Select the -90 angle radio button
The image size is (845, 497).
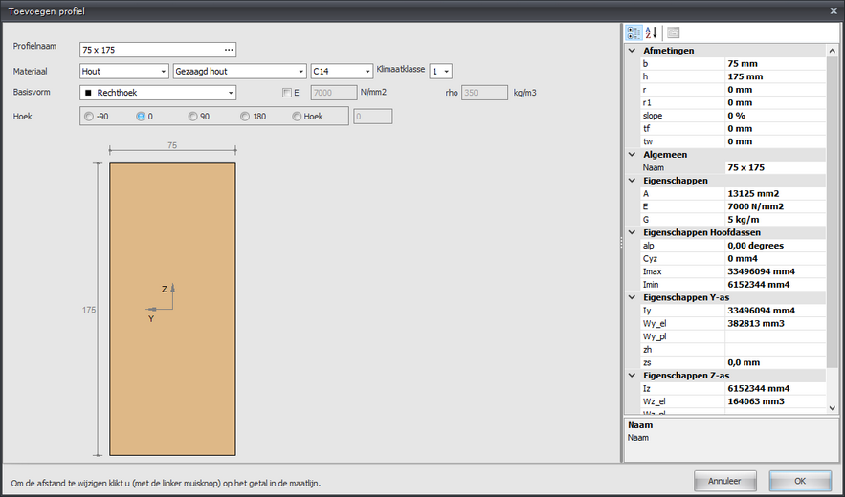[89, 117]
